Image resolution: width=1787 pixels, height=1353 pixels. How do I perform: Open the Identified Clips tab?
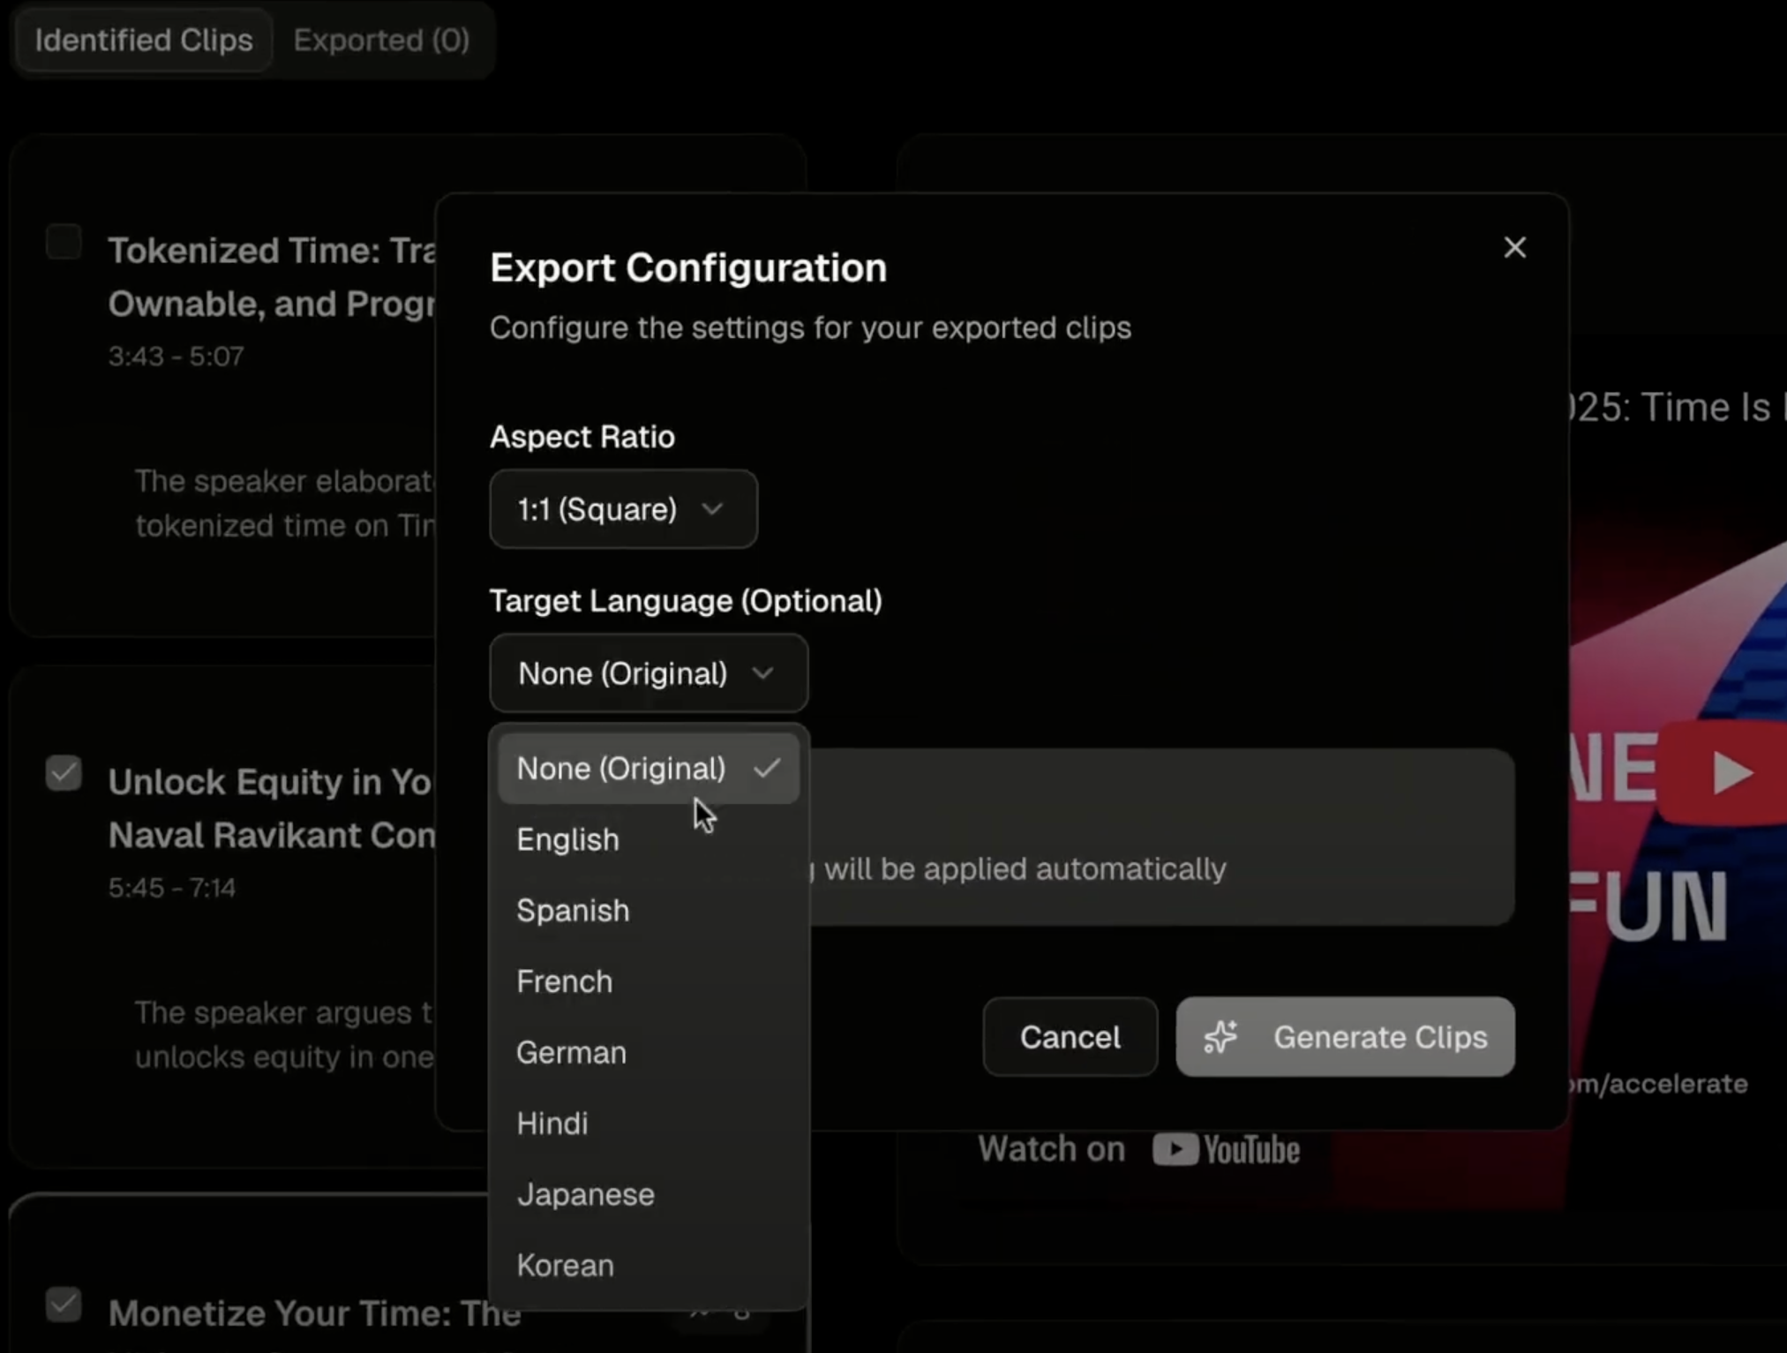[x=144, y=41]
